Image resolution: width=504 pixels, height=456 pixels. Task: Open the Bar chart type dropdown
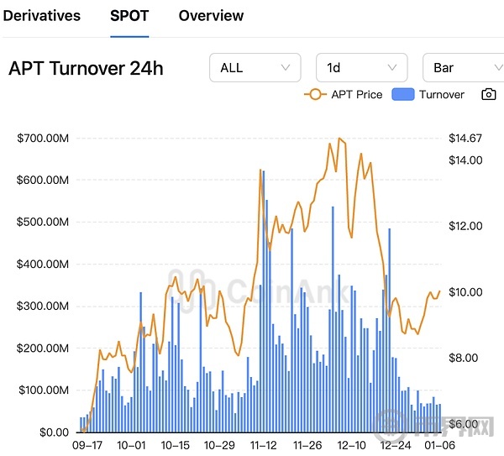(x=464, y=68)
